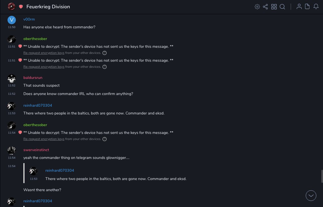Image resolution: width=323 pixels, height=207 pixels.
Task: Open notifications bell panel
Action: [316, 7]
